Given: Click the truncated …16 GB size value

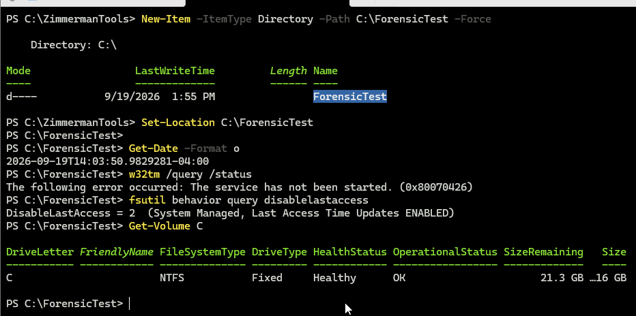Looking at the screenshot, I should [x=608, y=278].
